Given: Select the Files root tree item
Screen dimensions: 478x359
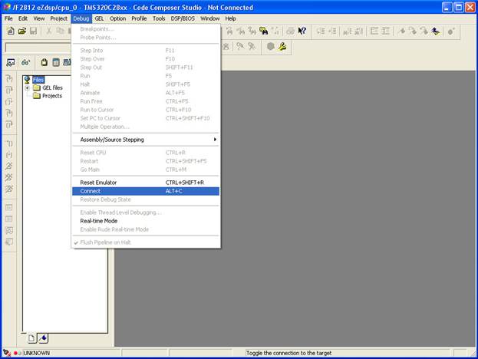Looking at the screenshot, I should (38, 80).
